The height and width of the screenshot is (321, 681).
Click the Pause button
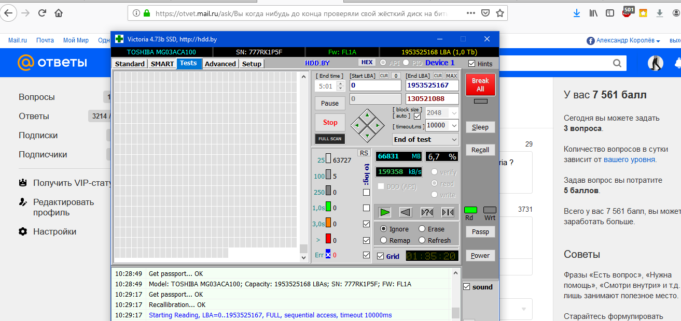click(330, 103)
